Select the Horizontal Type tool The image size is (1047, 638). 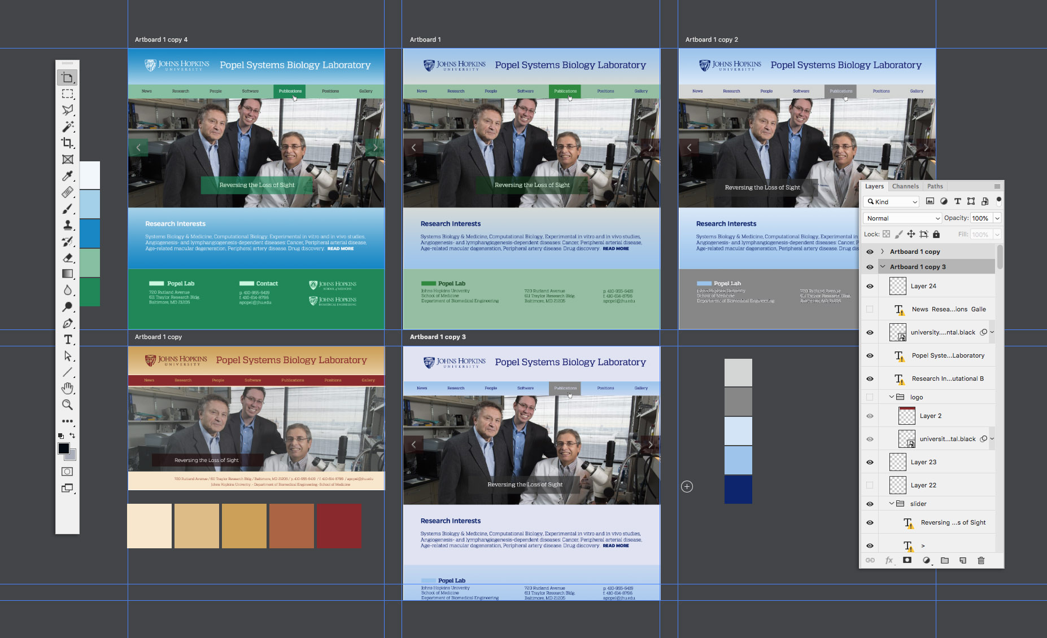click(67, 340)
